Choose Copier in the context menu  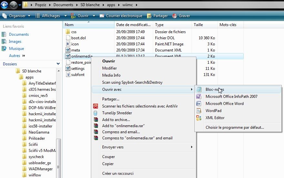(144, 164)
